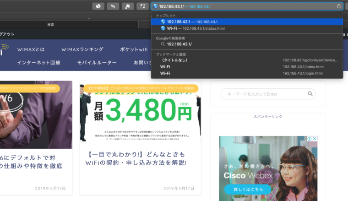Open インターネット回線 navigation link
This screenshot has height=201, width=348.
(39, 63)
